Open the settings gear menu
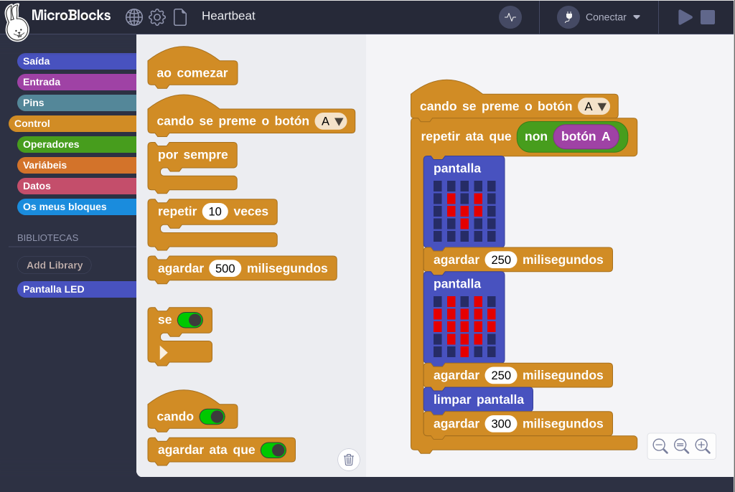735x492 pixels. (x=157, y=17)
